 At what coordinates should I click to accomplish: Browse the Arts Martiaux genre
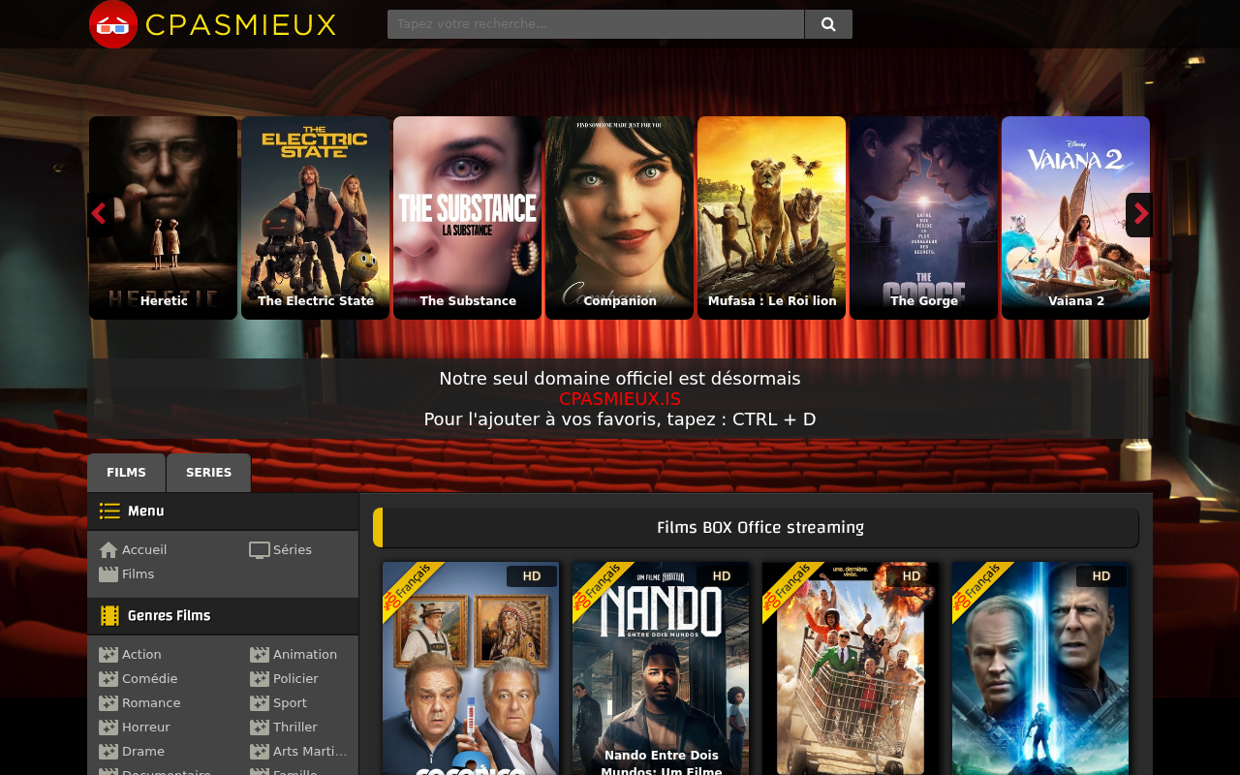(310, 752)
